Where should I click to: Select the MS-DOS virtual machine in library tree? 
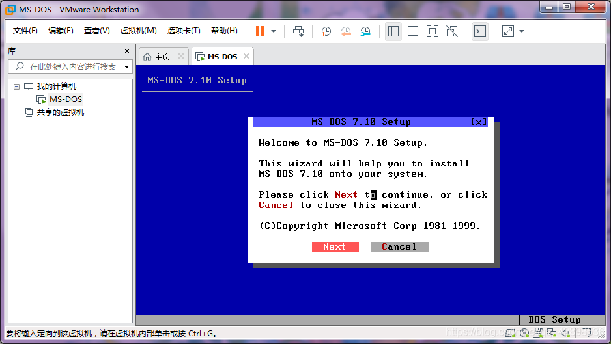pyautogui.click(x=65, y=99)
